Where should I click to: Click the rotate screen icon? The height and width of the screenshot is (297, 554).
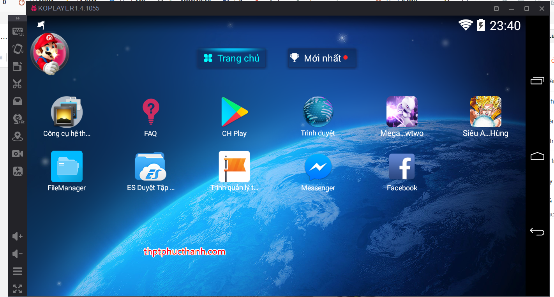pos(18,66)
